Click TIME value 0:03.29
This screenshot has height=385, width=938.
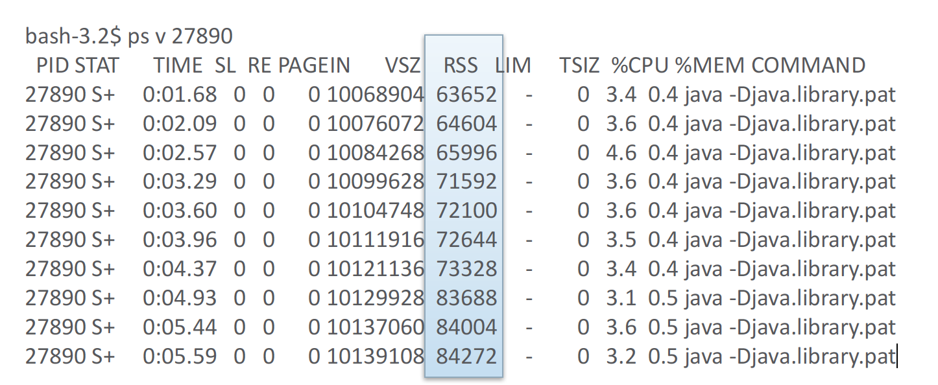click(180, 181)
